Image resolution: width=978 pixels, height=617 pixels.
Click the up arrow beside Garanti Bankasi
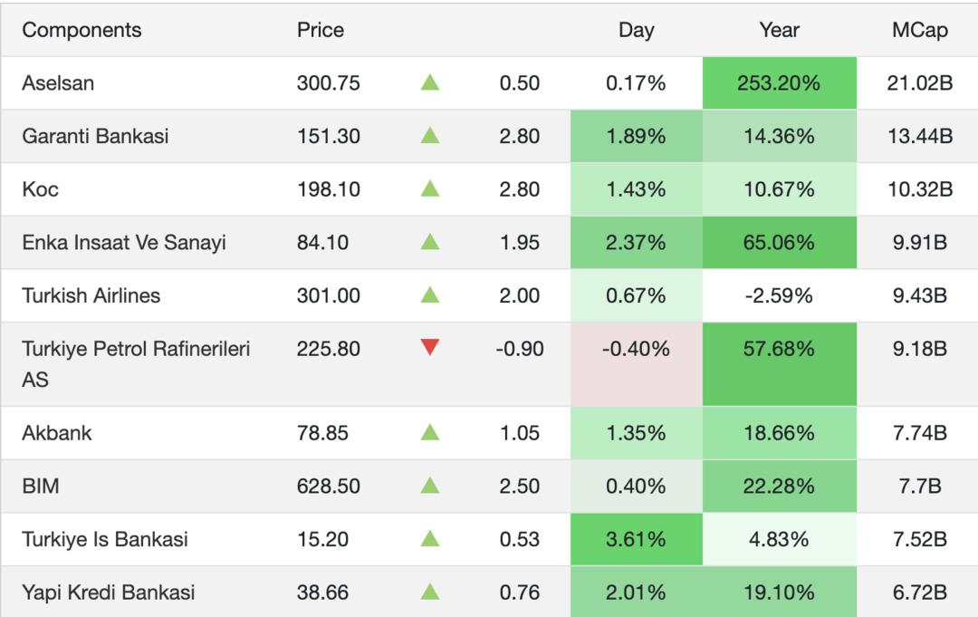click(x=429, y=136)
